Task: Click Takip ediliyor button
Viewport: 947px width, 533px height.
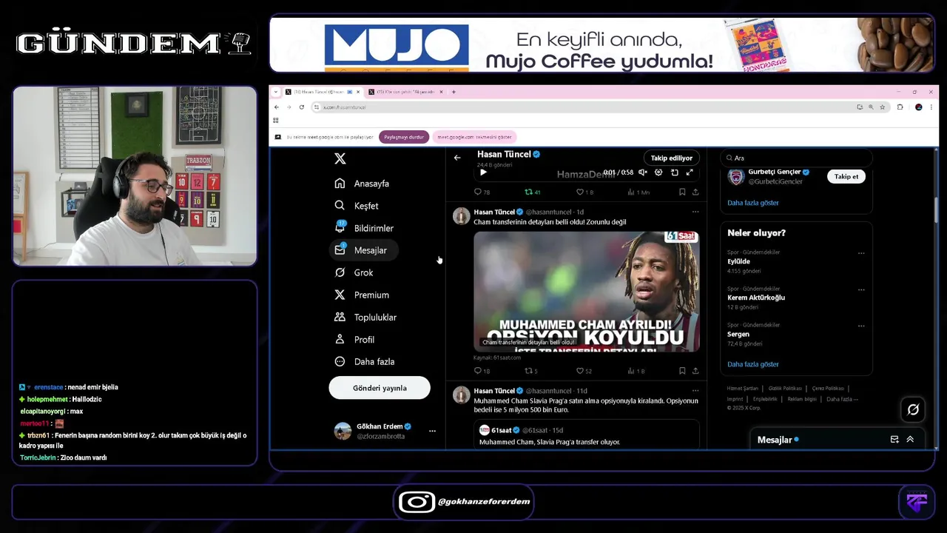Action: click(672, 158)
